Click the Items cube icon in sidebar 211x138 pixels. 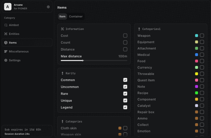(x=6, y=43)
